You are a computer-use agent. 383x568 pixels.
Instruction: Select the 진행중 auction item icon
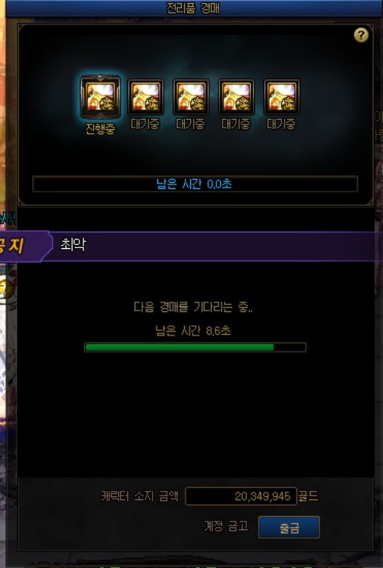point(100,97)
